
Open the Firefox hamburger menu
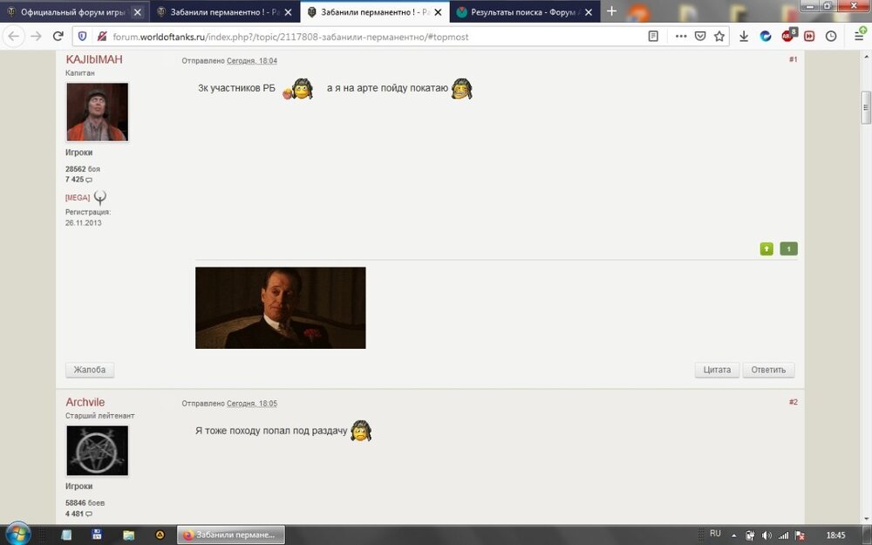point(859,36)
